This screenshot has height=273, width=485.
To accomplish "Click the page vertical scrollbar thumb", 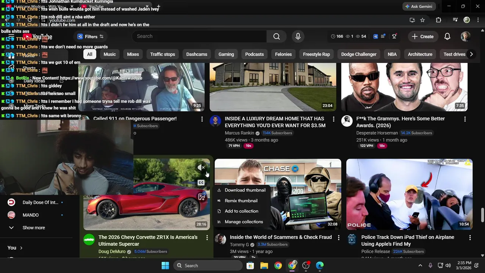I will [482, 215].
